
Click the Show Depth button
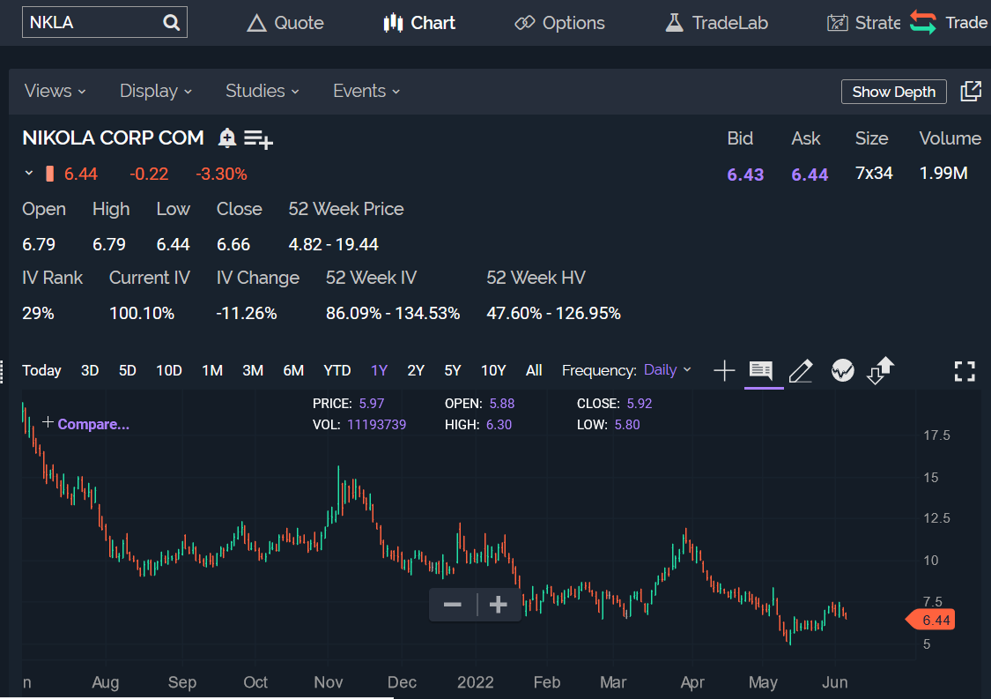point(894,92)
